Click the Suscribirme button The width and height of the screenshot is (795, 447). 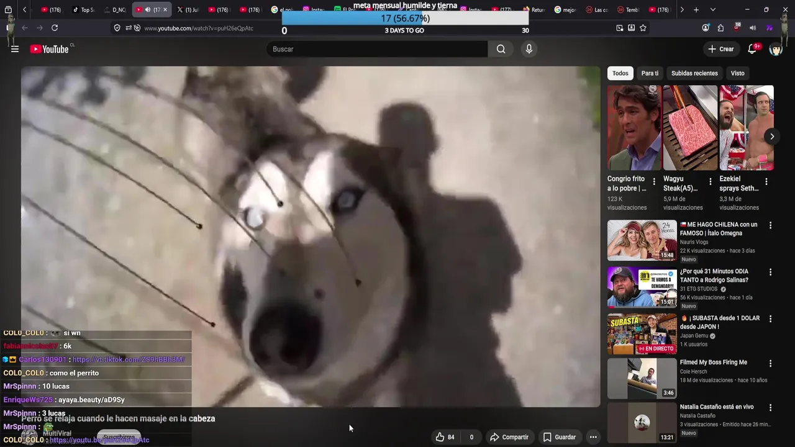[x=119, y=437]
